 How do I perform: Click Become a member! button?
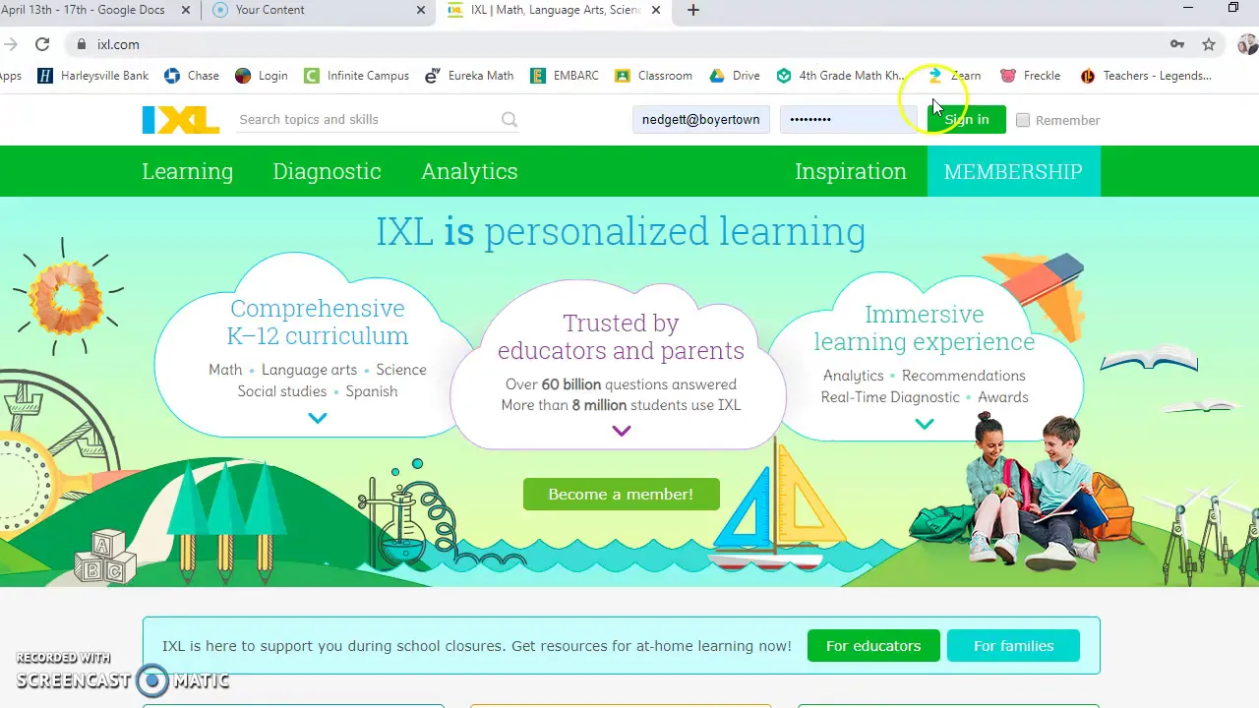(621, 494)
